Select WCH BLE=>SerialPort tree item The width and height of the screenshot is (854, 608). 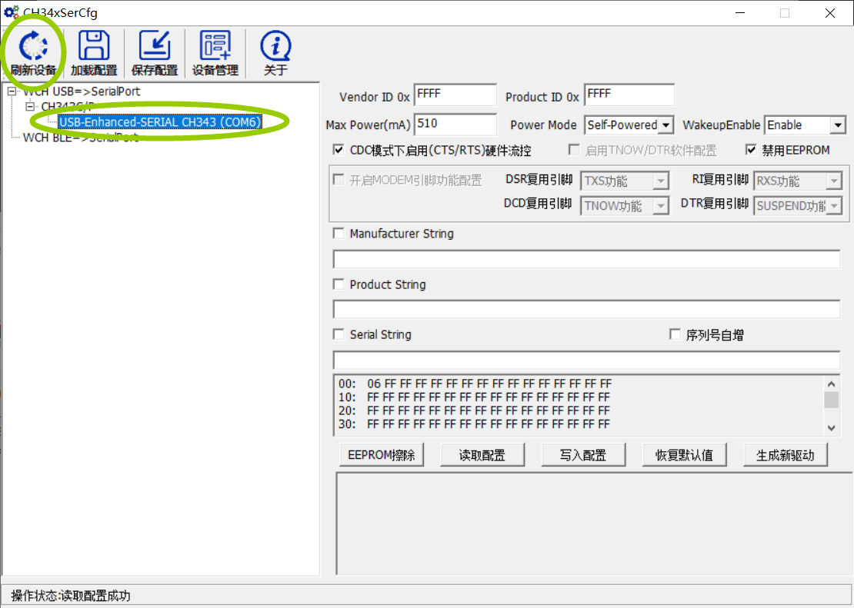click(81, 137)
